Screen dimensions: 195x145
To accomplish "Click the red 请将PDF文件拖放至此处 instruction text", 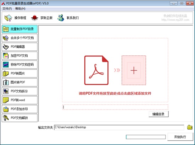I will (x=115, y=93).
